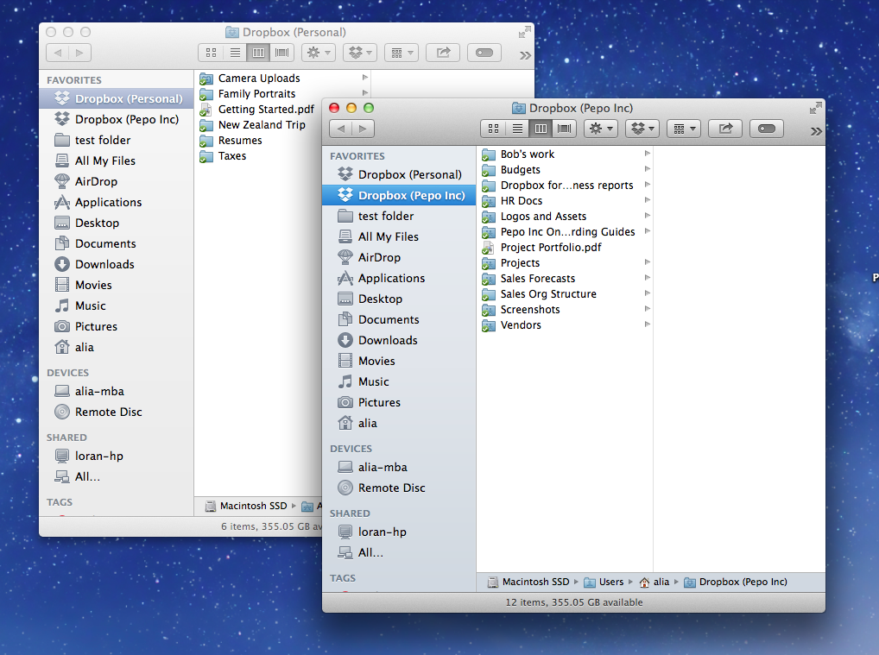Toggle Edit Tags button in Pepo Inc toolbar
This screenshot has height=655, width=879.
[767, 129]
